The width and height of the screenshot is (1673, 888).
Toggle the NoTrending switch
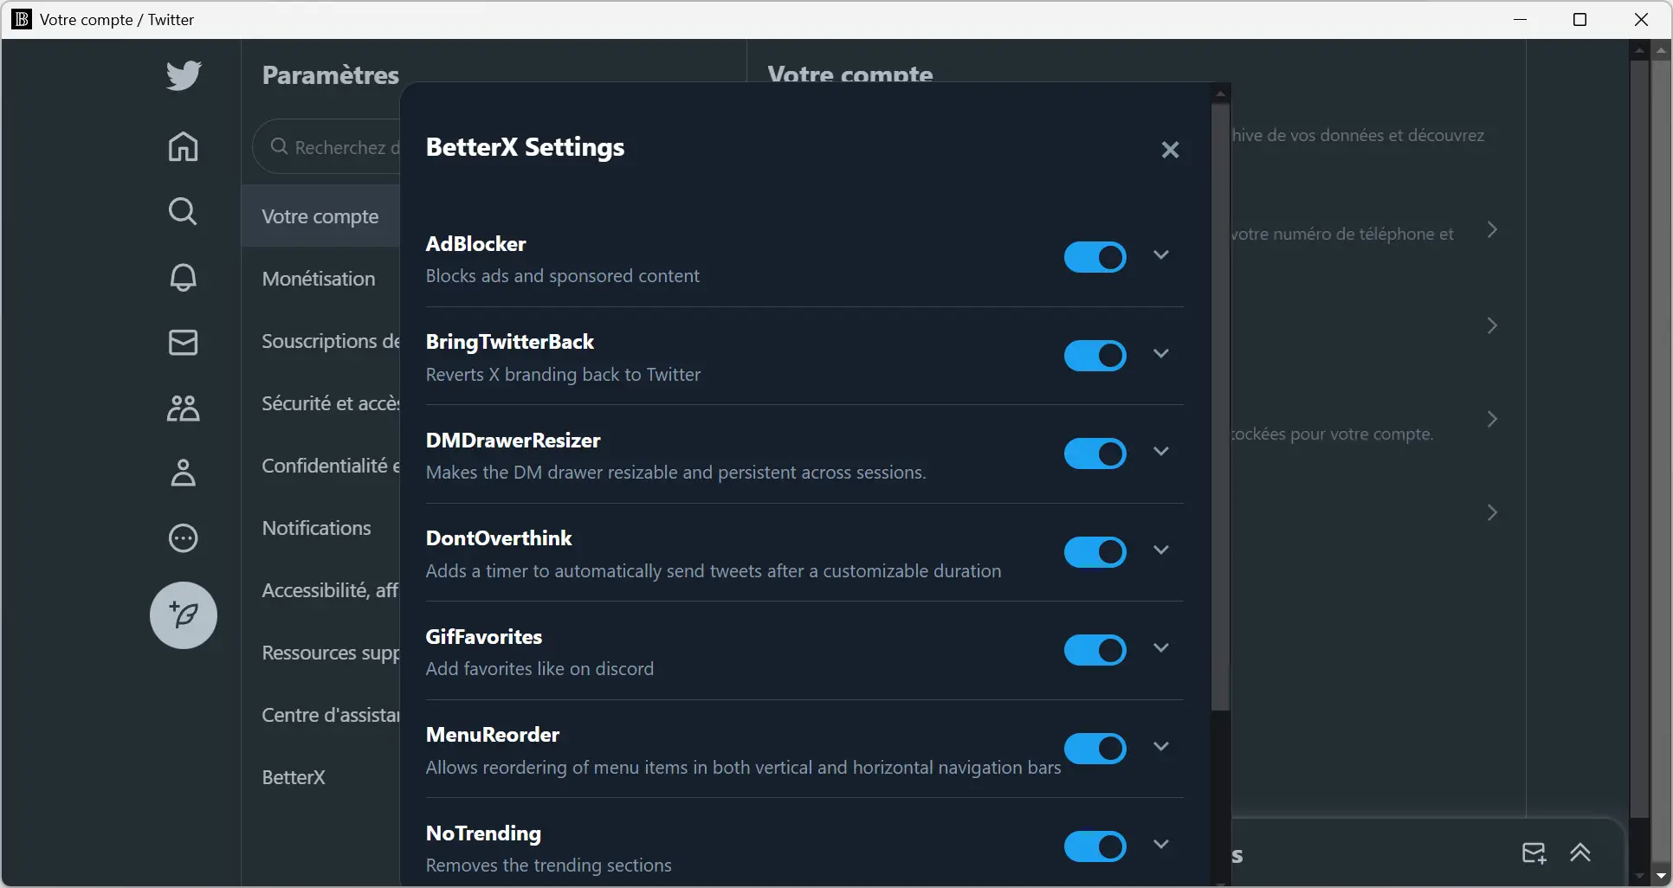[1095, 846]
